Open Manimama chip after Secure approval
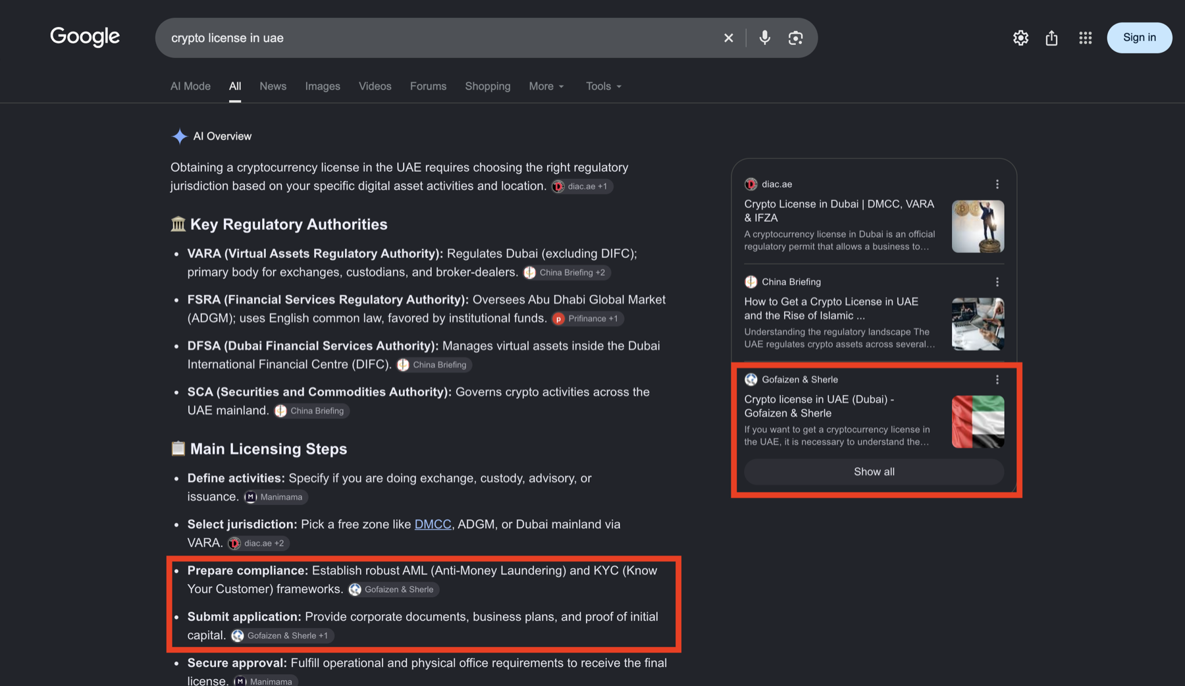Screen dimensions: 1185x686 point(265,681)
